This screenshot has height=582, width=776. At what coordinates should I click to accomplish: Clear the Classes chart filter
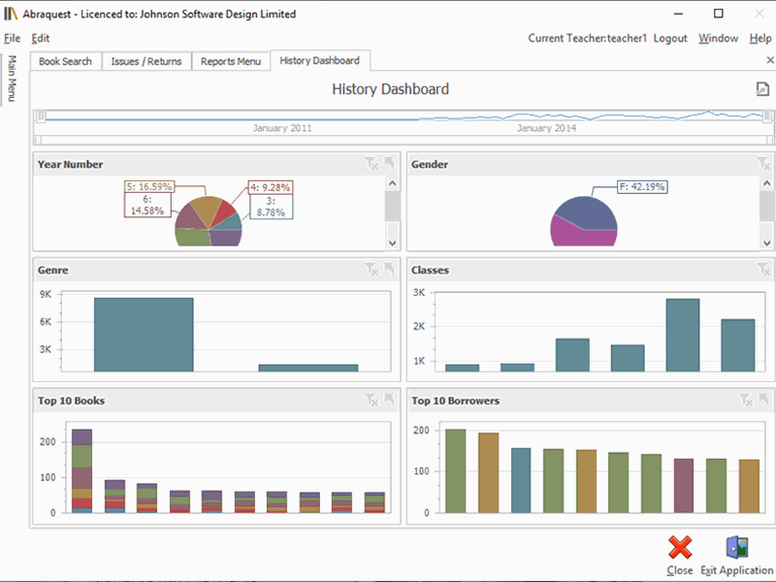tap(746, 270)
